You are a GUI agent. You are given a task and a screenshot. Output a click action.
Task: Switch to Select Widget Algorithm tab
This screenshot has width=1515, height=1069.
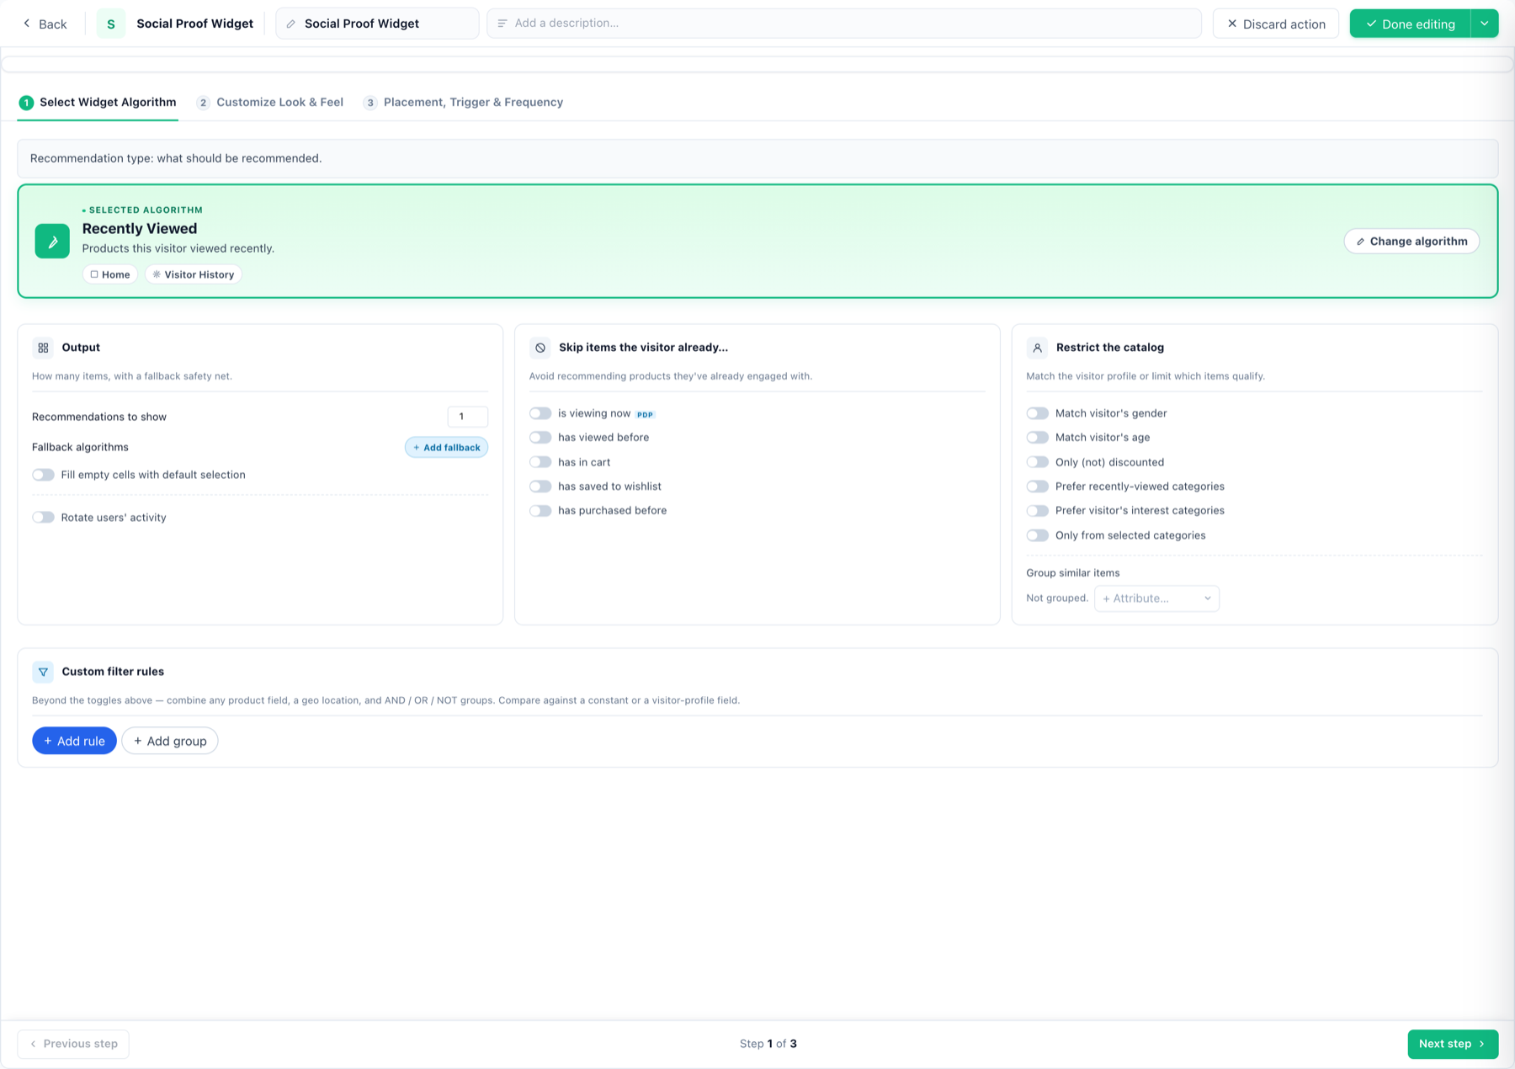point(98,103)
